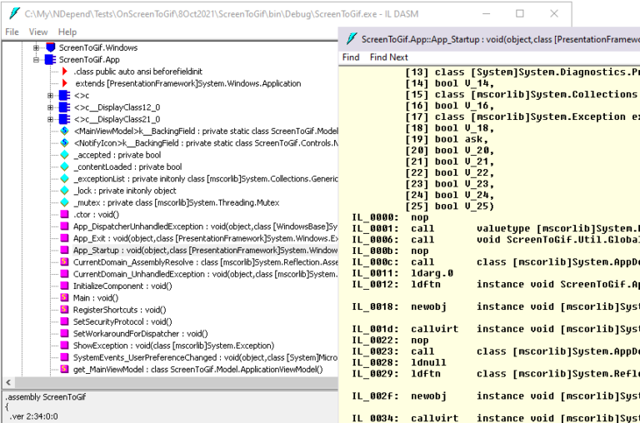Click the '[19] bool ask,' local variable line

coord(447,139)
